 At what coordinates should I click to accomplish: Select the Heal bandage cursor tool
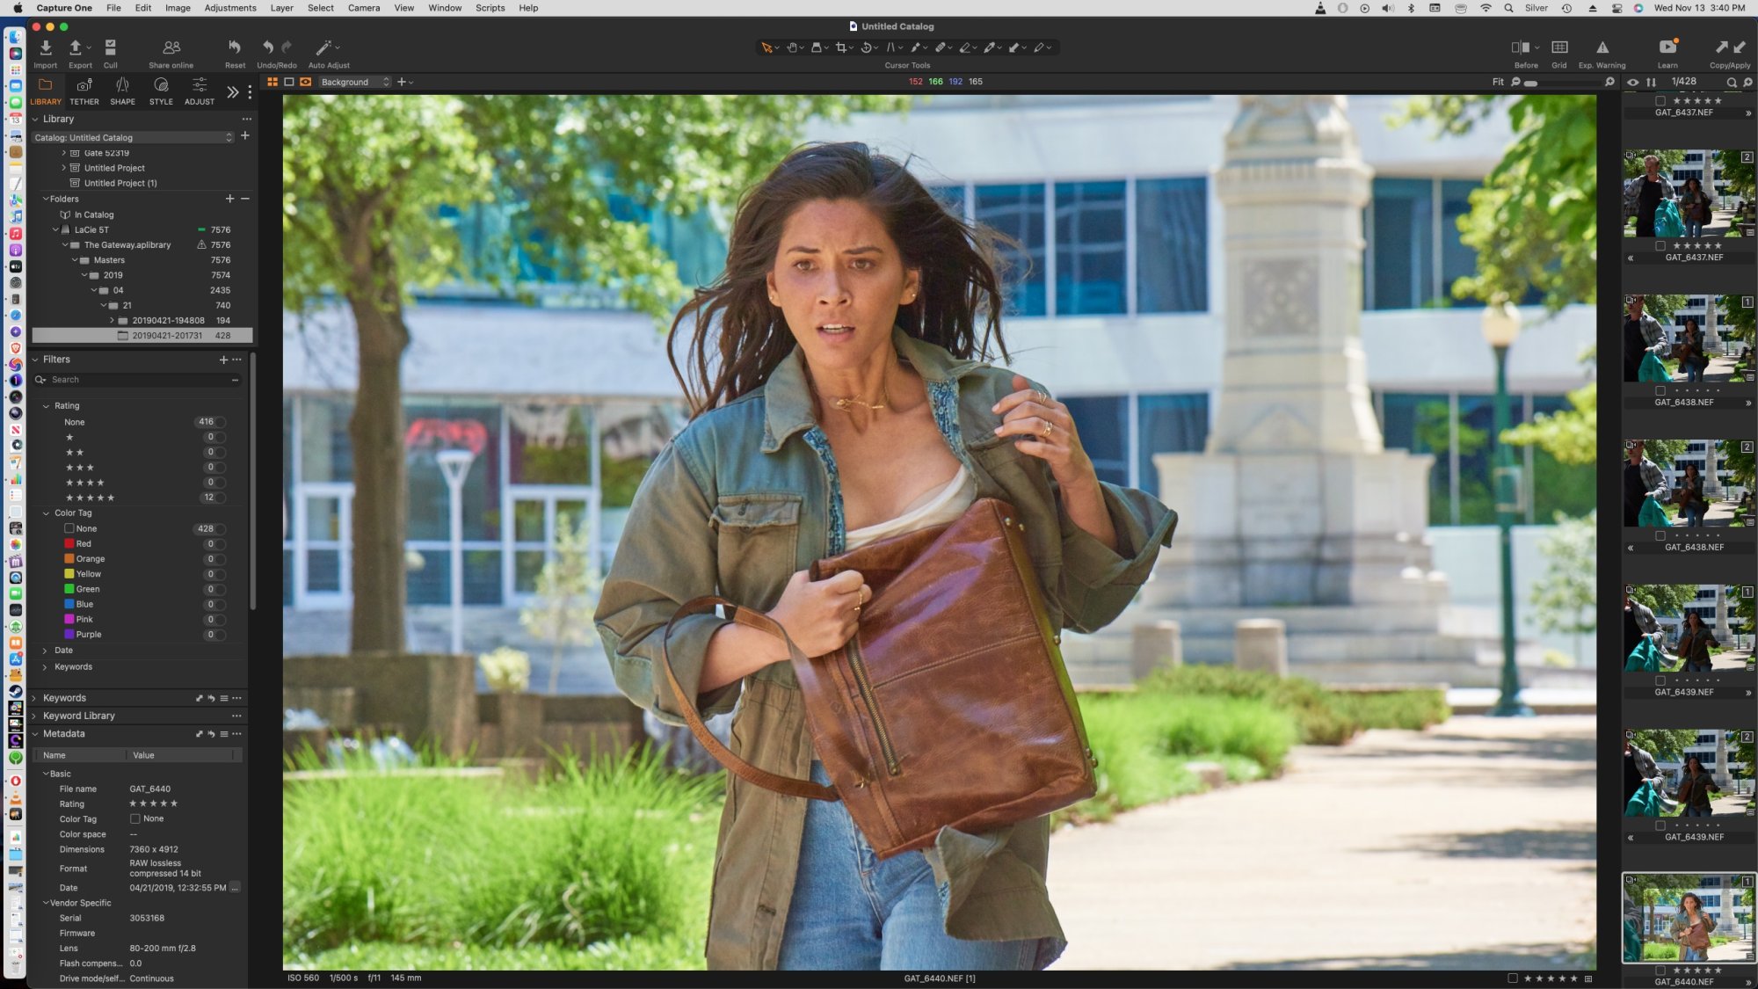pyautogui.click(x=940, y=47)
